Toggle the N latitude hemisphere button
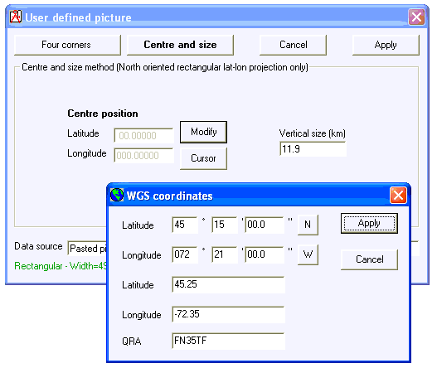 click(308, 225)
